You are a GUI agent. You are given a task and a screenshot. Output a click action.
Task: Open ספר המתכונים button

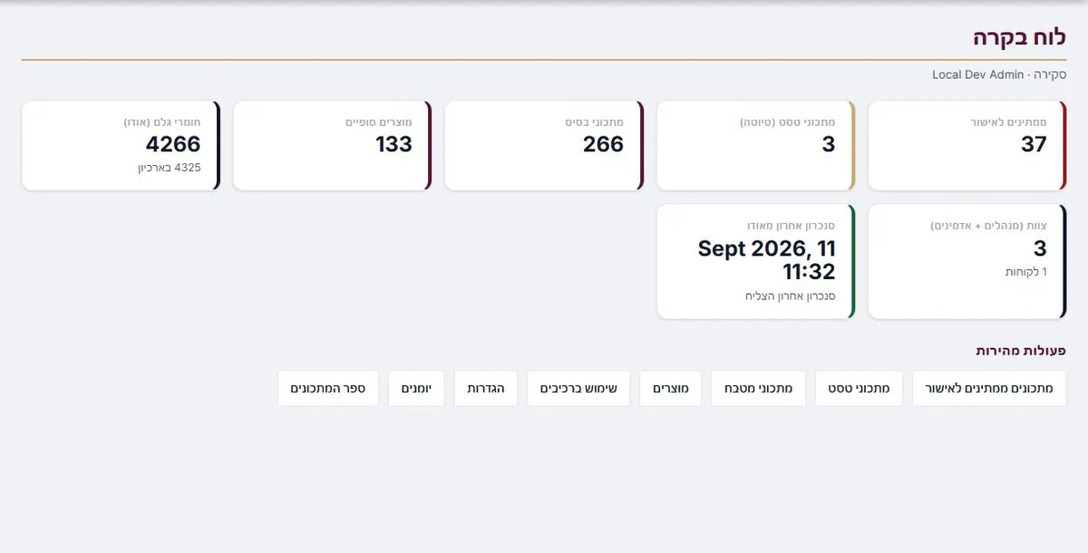click(x=328, y=388)
